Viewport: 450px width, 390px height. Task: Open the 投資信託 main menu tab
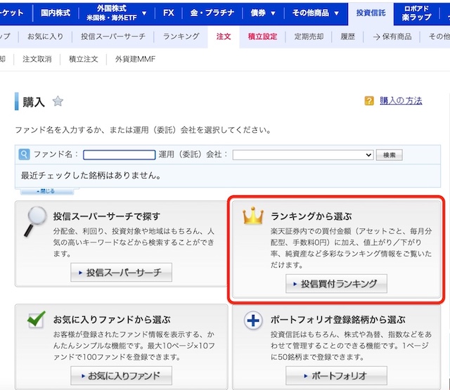pos(371,13)
